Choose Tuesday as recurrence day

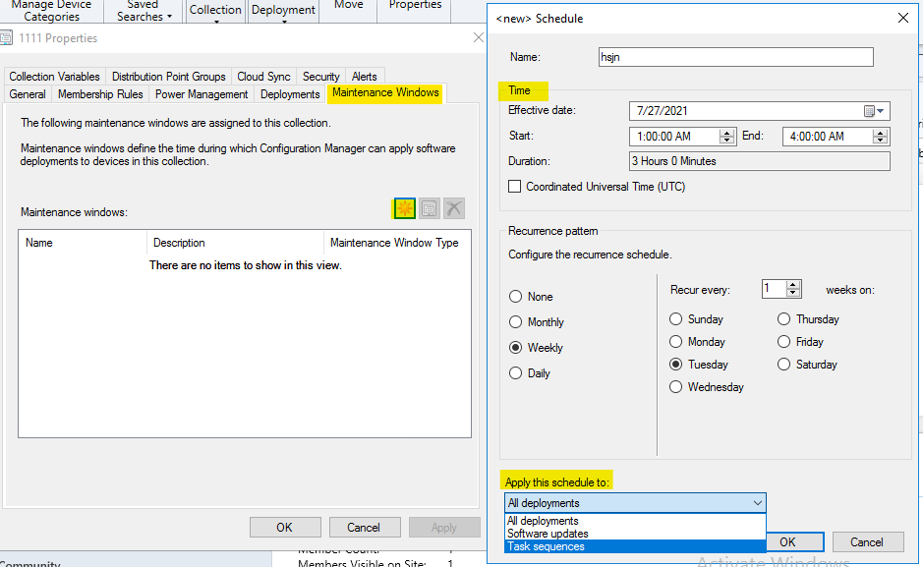coord(699,365)
